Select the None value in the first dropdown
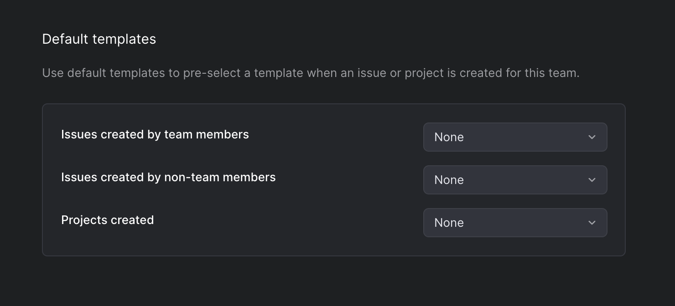The height and width of the screenshot is (306, 675). tap(449, 137)
